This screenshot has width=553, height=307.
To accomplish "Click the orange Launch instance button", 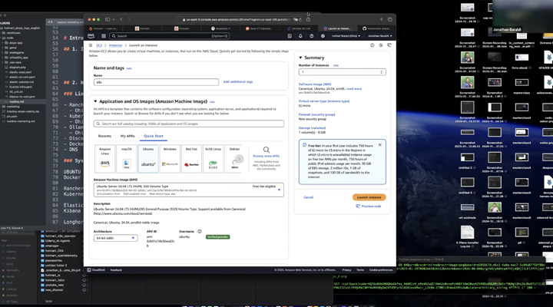I will point(369,197).
